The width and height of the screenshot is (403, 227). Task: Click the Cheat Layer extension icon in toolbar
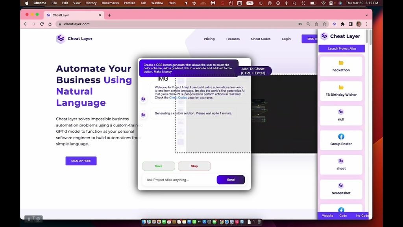[334, 24]
